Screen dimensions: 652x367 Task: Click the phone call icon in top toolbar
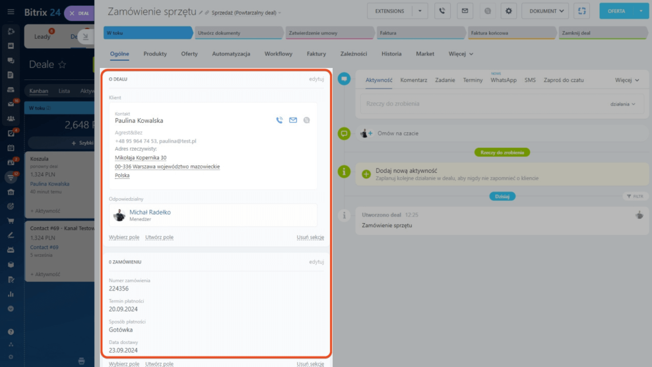point(442,11)
